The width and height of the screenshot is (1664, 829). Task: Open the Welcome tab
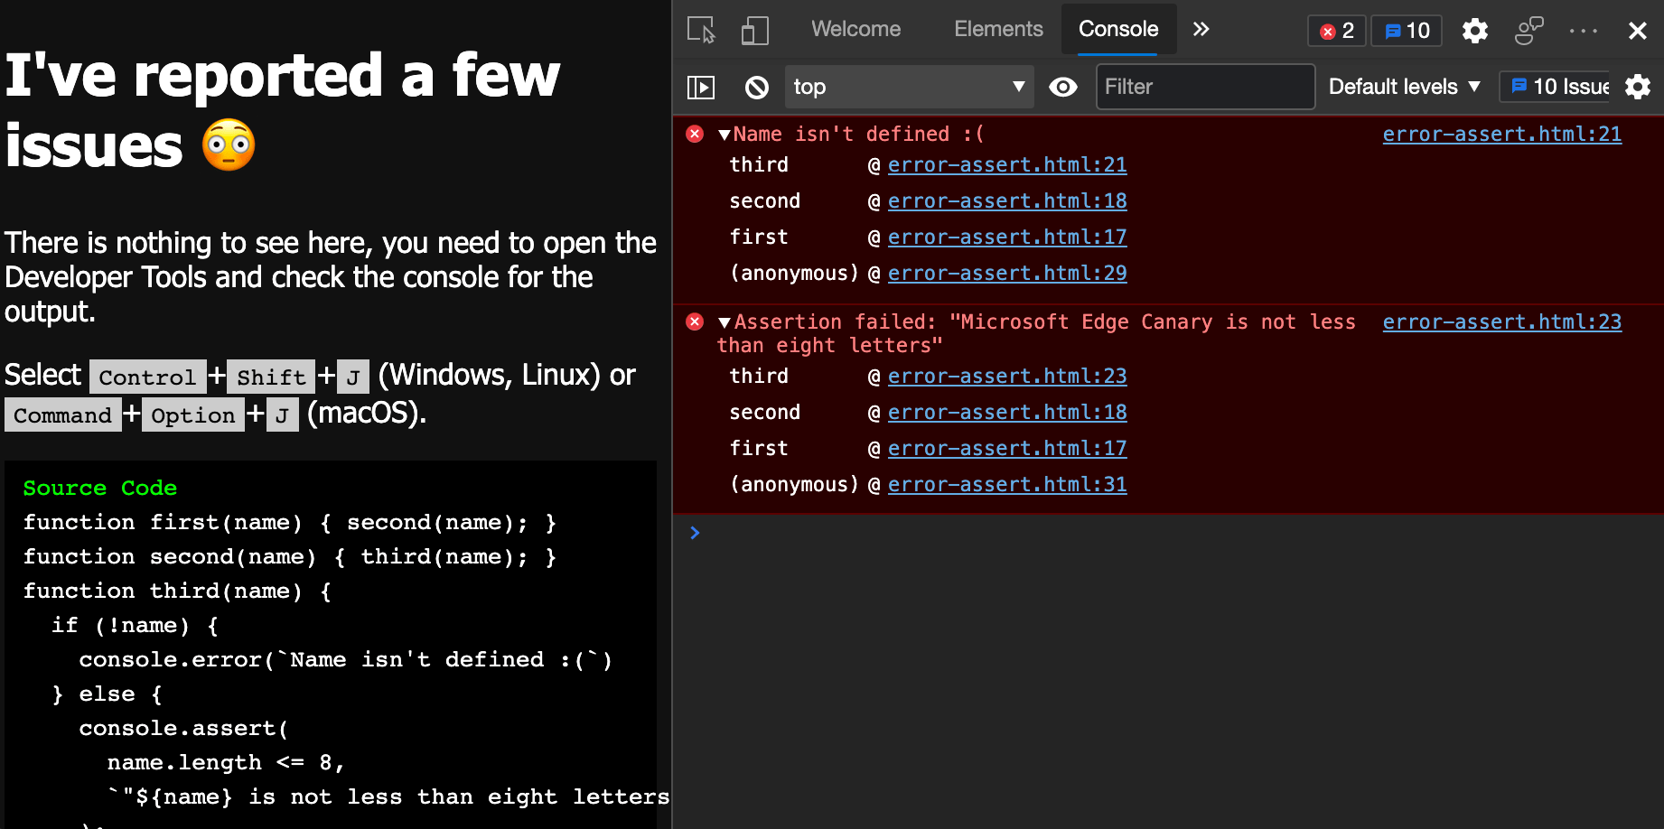coord(855,28)
